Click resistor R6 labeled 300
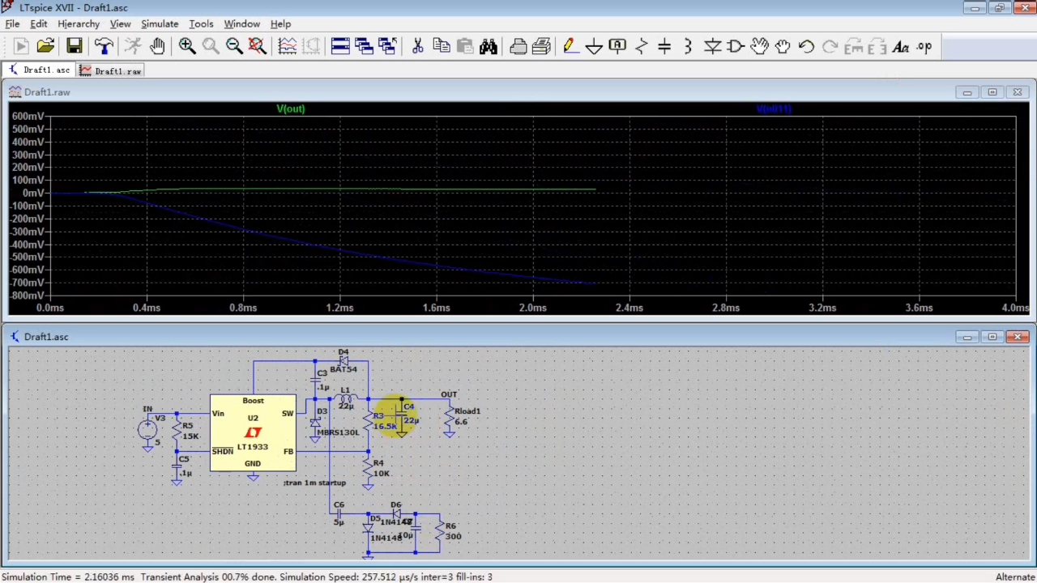Screen dimensions: 1037x583 click(x=441, y=531)
